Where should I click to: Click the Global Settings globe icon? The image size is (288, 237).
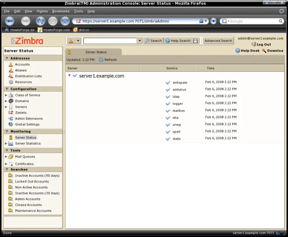point(11,124)
